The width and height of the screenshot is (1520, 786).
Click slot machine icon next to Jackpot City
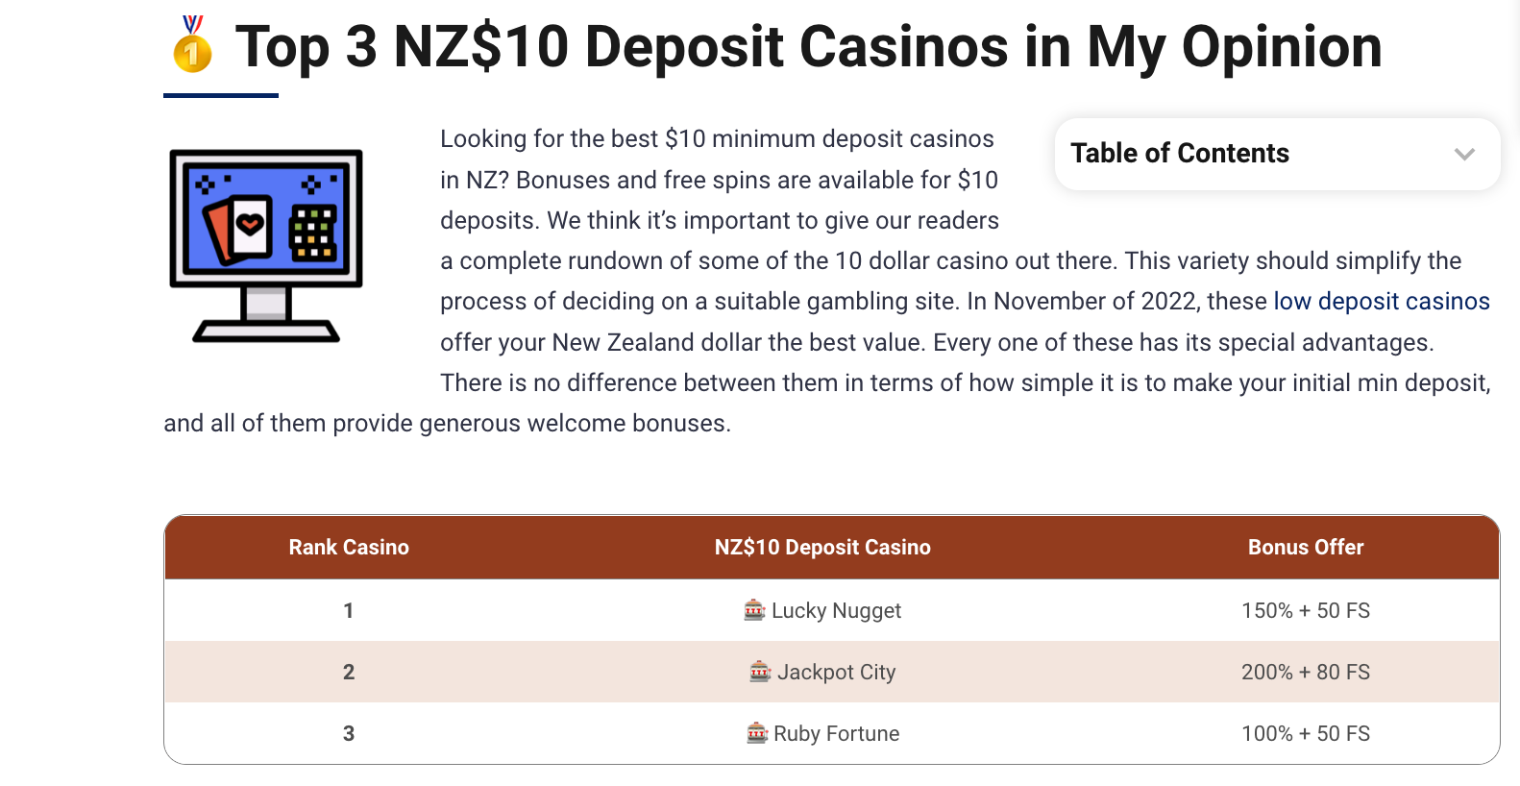[760, 671]
